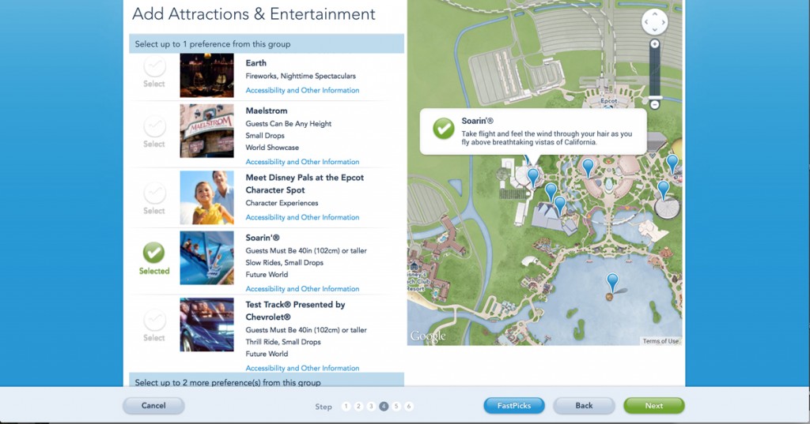The width and height of the screenshot is (810, 424).
Task: Pan the map down with the arrow
Action: pyautogui.click(x=654, y=29)
